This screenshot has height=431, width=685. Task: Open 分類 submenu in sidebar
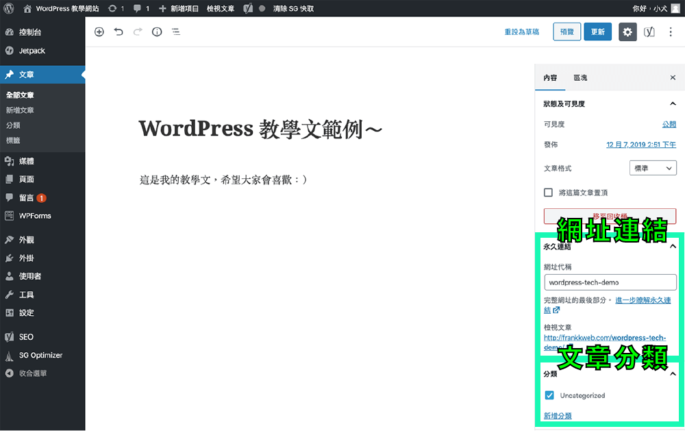(x=13, y=125)
